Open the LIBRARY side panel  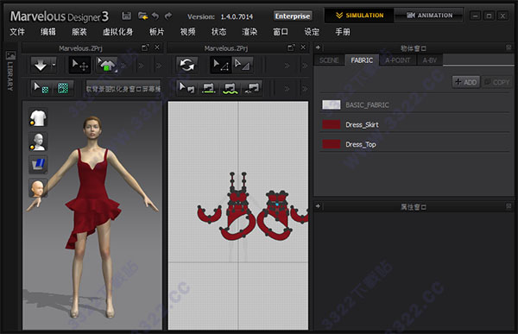(x=10, y=71)
